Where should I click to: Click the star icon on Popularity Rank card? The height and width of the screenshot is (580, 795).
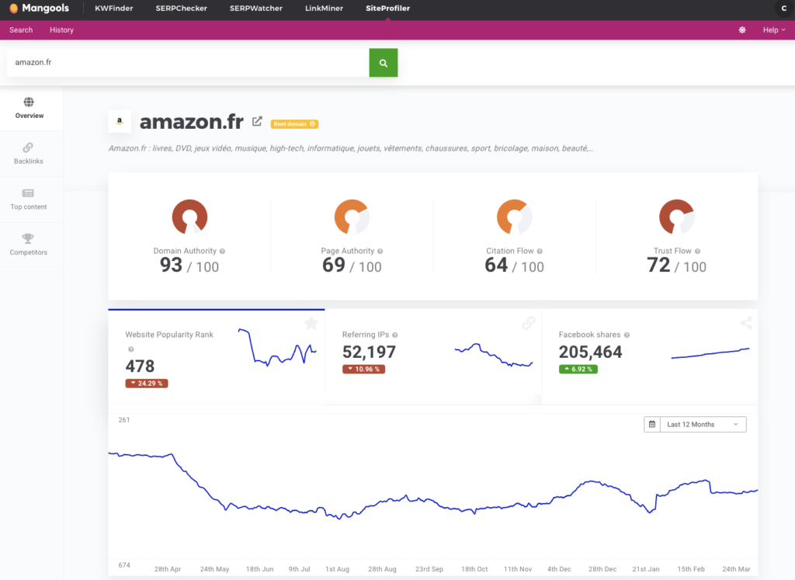click(311, 323)
